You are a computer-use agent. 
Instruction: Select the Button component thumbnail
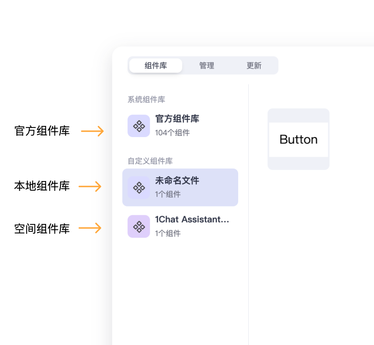point(299,139)
